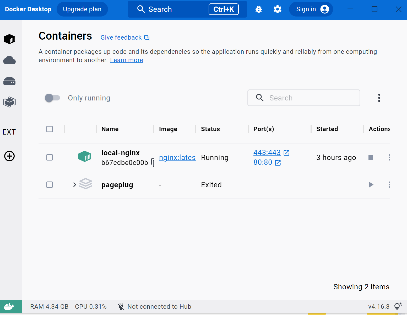The height and width of the screenshot is (315, 407).
Task: Click CPU 0.31% status
Action: point(91,307)
